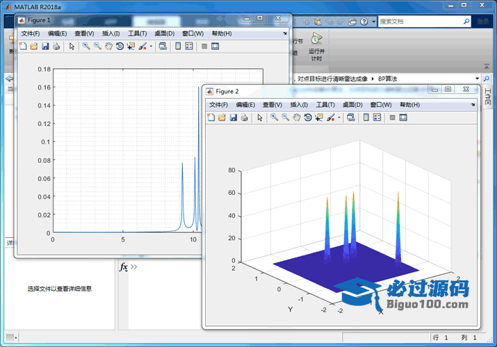497x347 pixels.
Task: Open 编辑(E) menu in Figure 1
Action: click(x=58, y=33)
